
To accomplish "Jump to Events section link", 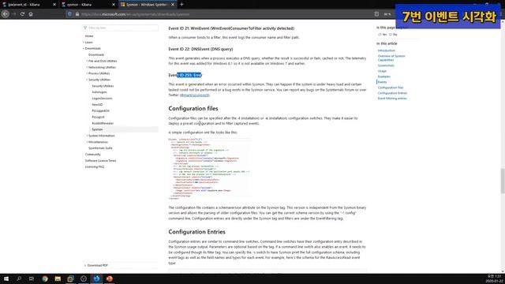I will [x=382, y=82].
